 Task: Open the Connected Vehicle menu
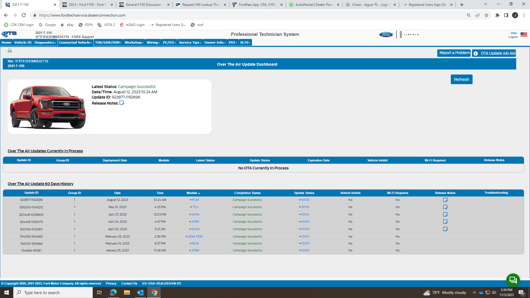coord(75,42)
